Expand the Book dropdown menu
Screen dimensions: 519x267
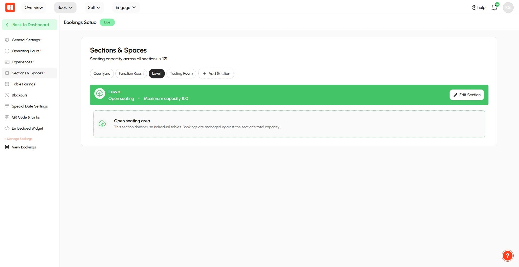(65, 8)
